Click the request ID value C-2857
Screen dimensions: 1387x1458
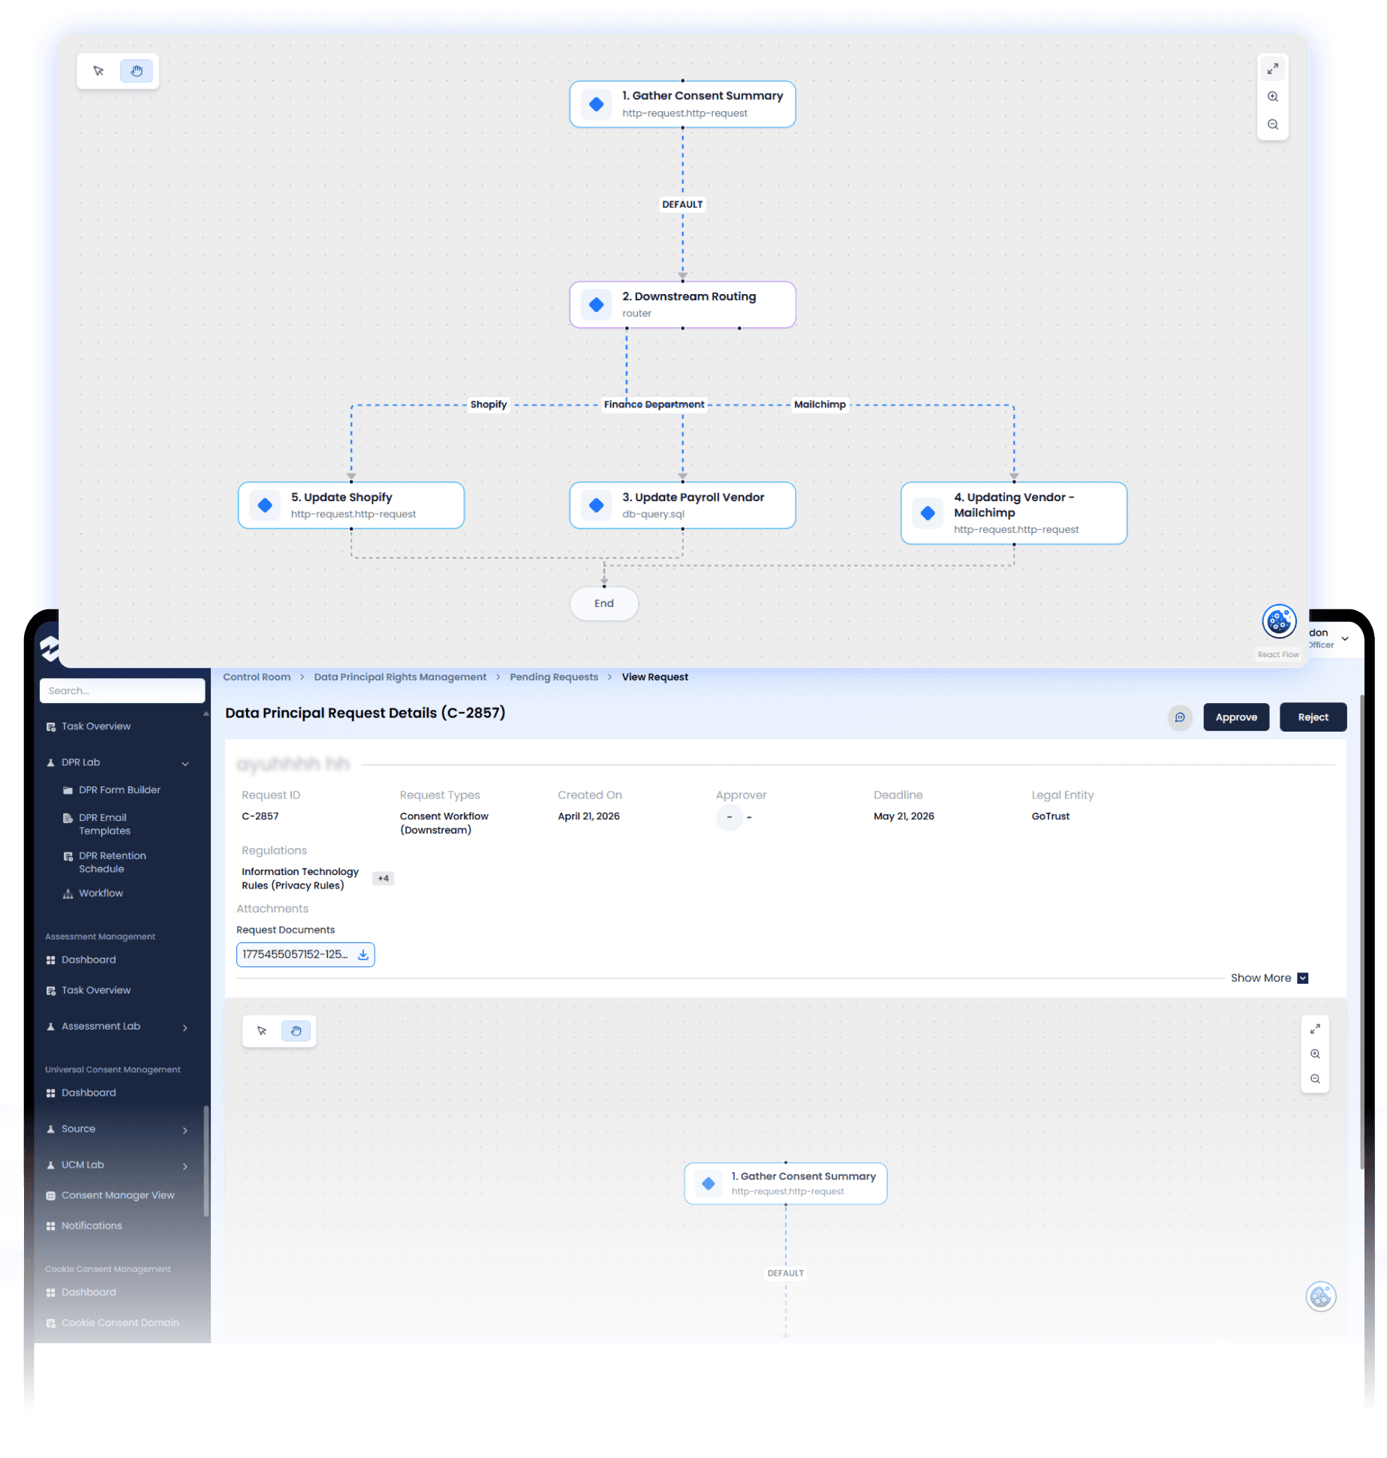(260, 816)
